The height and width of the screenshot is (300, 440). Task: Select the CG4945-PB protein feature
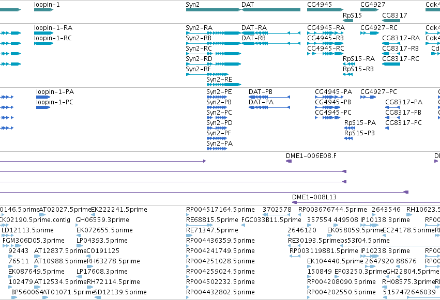click(327, 107)
